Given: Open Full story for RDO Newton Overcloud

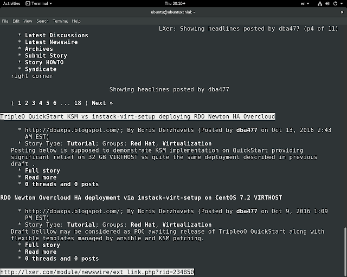Looking at the screenshot, I should 42,245.
